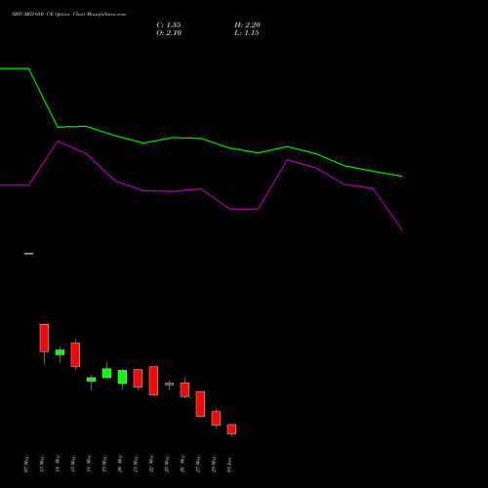Click the '26 May' date label
This screenshot has height=488, width=488.
[183, 464]
